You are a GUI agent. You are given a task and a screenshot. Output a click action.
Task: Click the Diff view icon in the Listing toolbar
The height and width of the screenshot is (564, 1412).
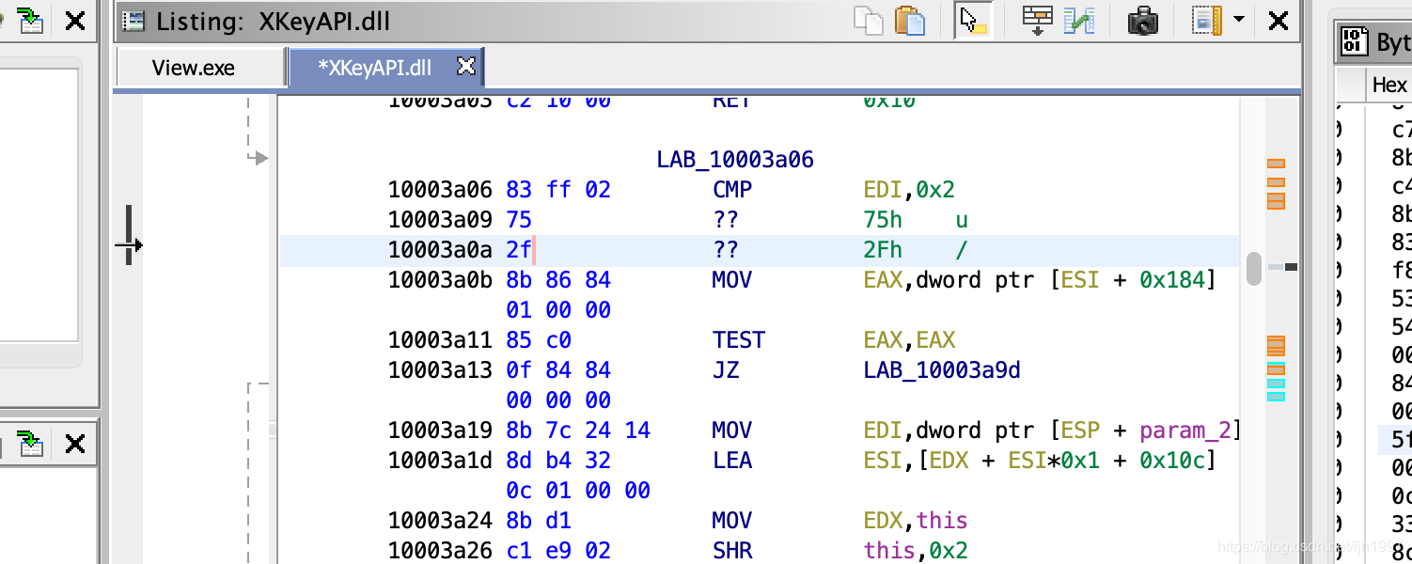click(x=1079, y=21)
